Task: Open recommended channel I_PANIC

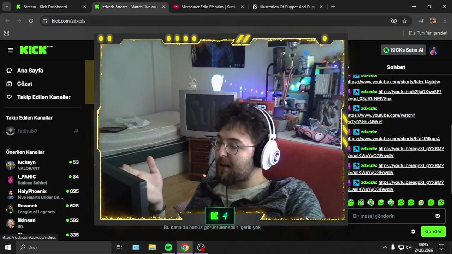Action: point(42,179)
